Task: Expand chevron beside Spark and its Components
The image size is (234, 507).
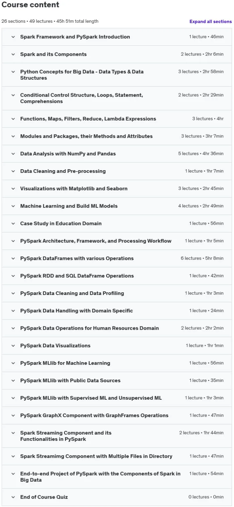Action: [13, 54]
